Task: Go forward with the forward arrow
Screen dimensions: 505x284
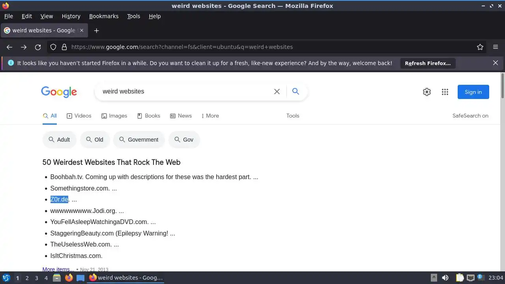Action: click(24, 47)
